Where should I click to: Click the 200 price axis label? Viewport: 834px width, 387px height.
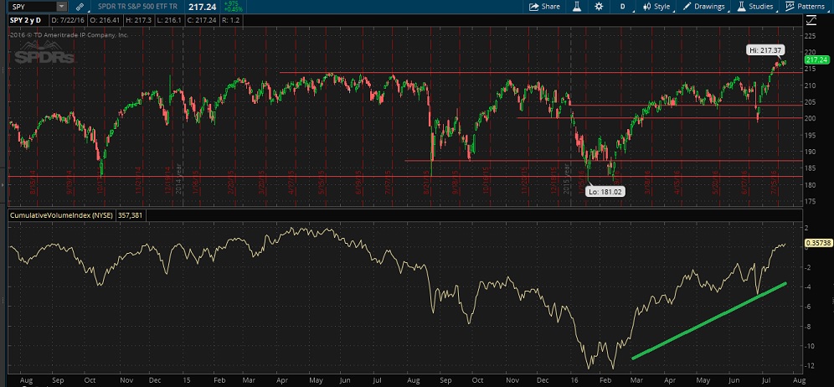[811, 118]
